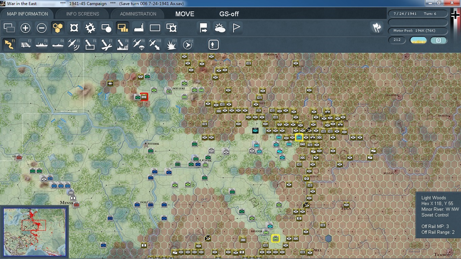Select F1 move mode arrow icon

pos(9,44)
